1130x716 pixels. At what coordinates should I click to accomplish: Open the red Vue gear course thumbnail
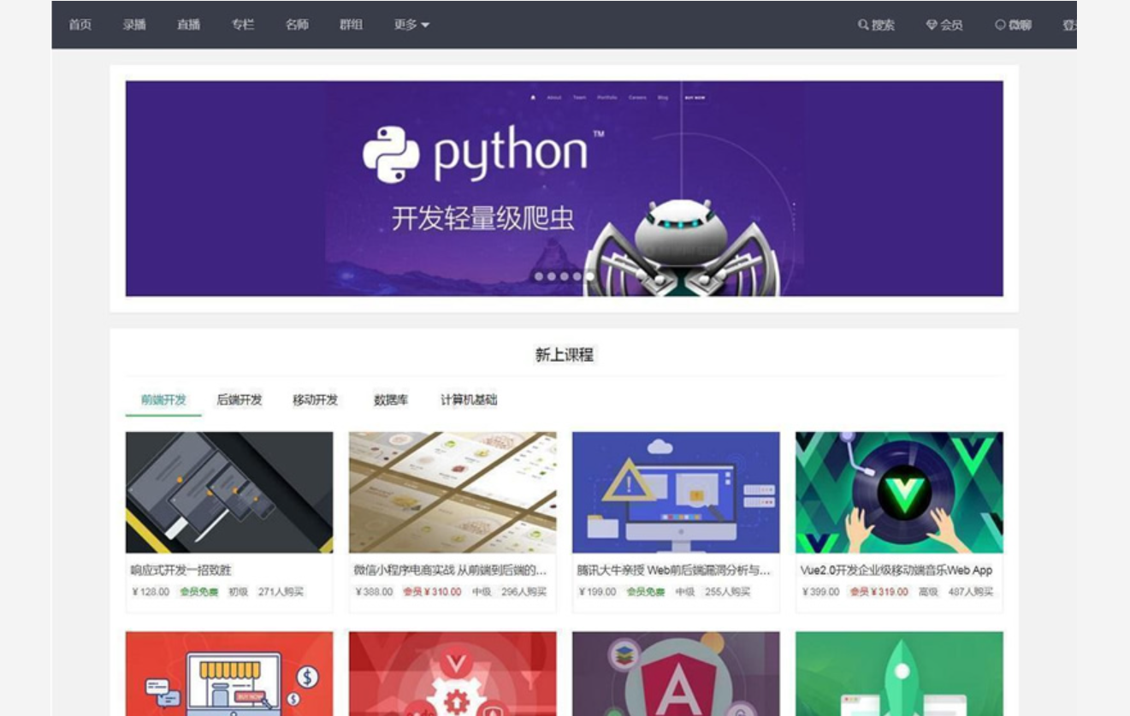(453, 674)
